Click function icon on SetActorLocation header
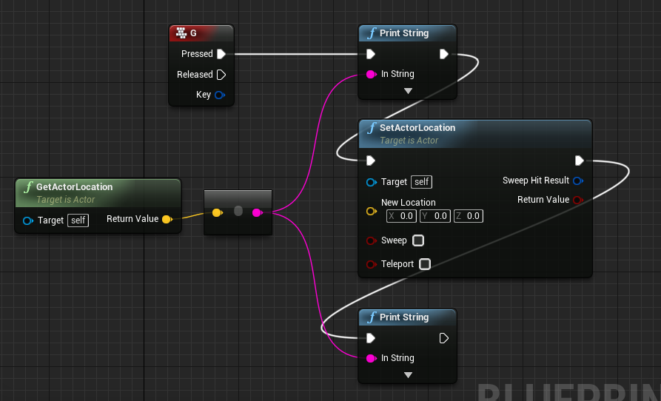This screenshot has height=401, width=661. 372,128
